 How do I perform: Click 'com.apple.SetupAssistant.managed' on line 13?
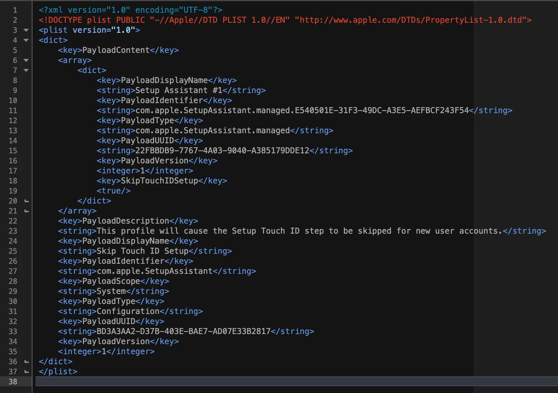(212, 131)
